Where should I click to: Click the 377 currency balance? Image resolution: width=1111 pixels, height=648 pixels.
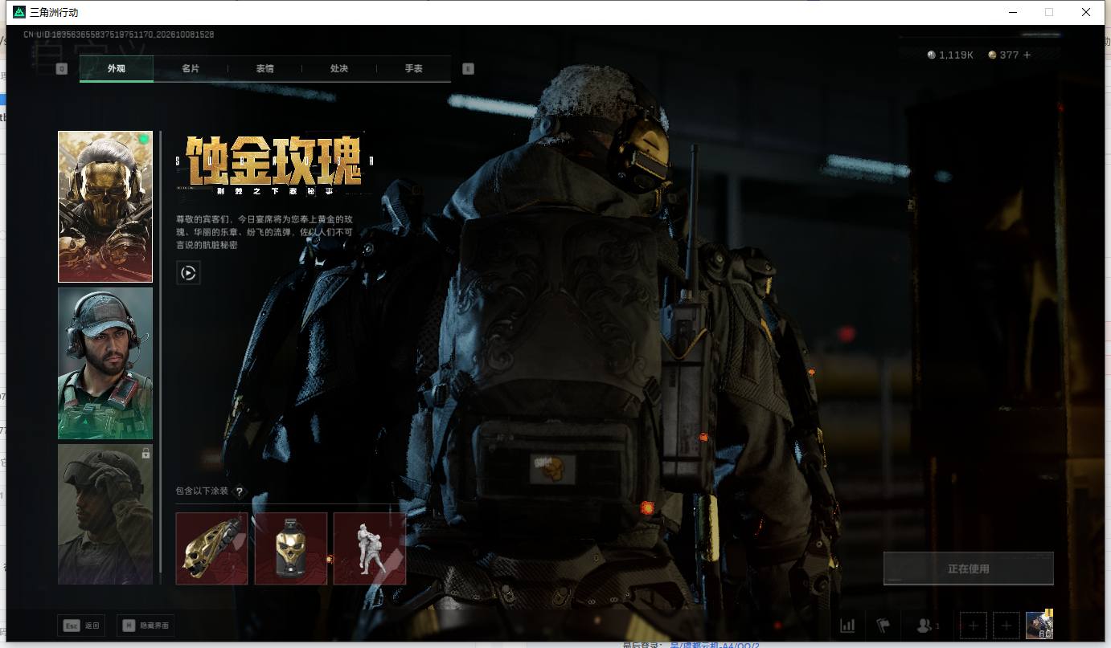pyautogui.click(x=1003, y=55)
